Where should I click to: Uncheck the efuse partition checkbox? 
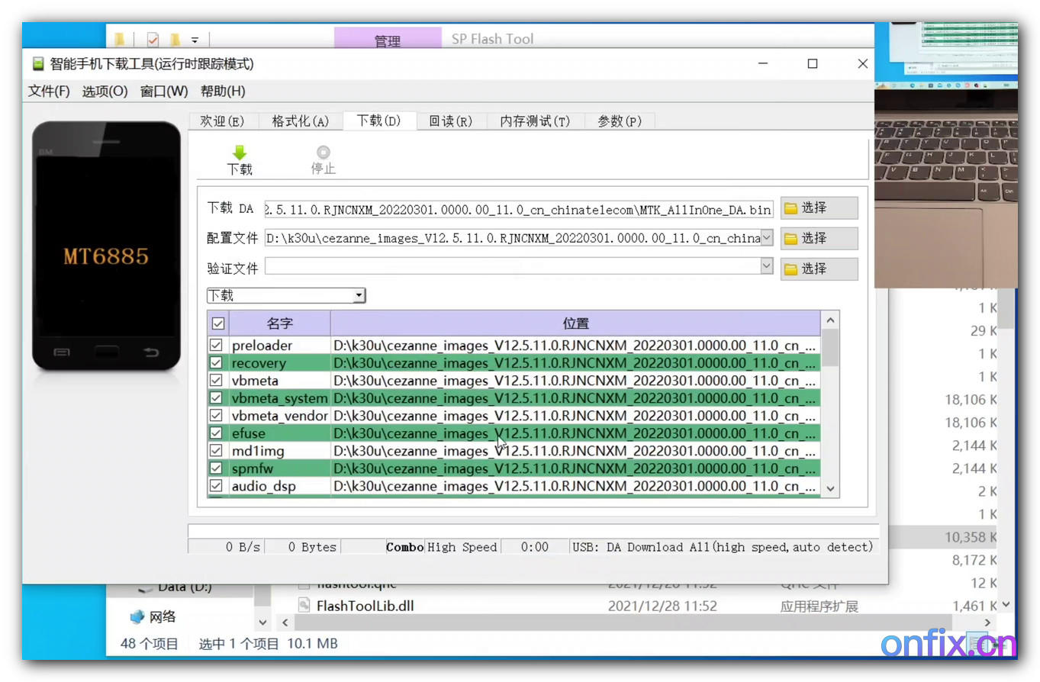217,433
